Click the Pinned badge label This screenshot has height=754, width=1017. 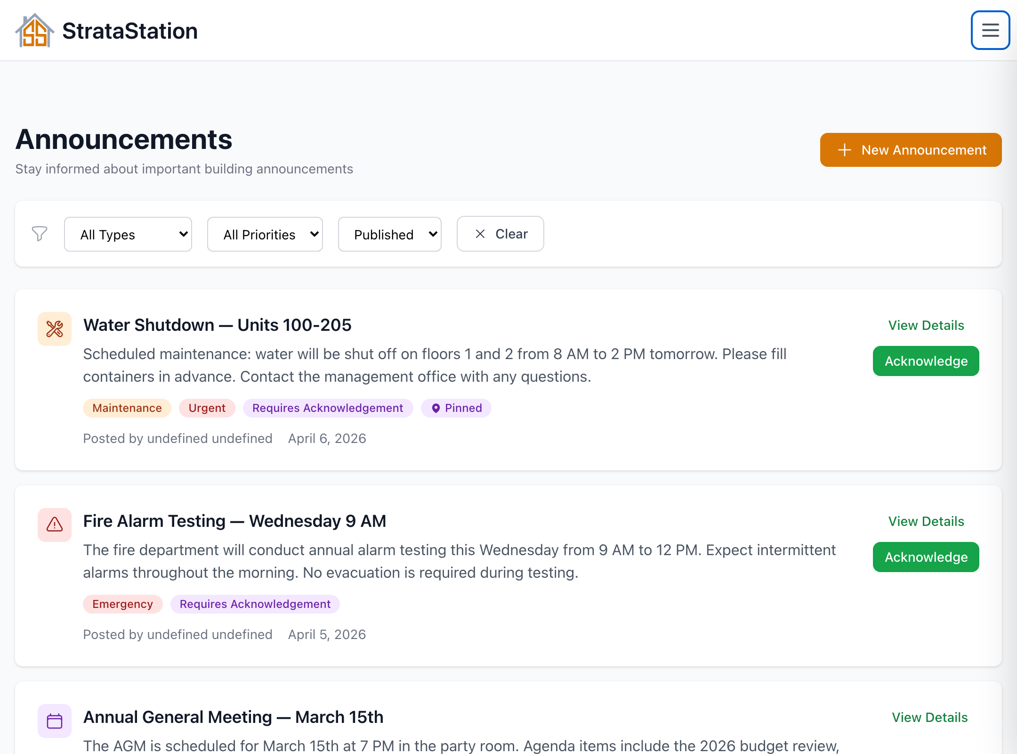463,408
